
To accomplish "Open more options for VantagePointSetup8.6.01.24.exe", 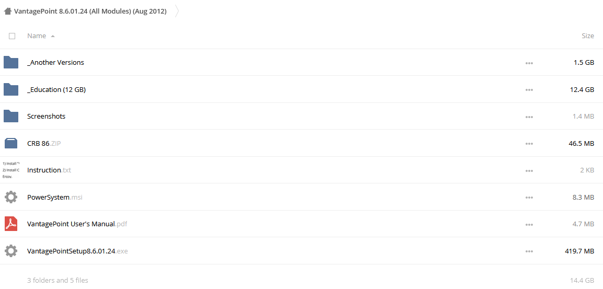I will [529, 251].
